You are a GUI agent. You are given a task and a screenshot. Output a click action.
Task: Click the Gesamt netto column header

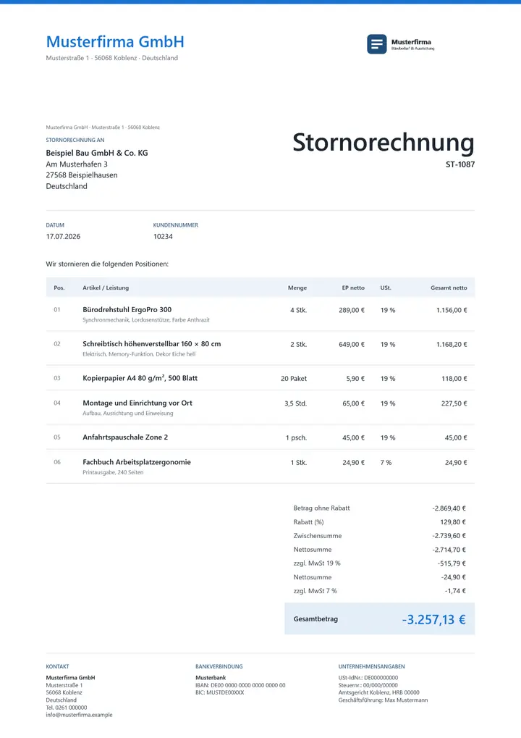pyautogui.click(x=449, y=288)
